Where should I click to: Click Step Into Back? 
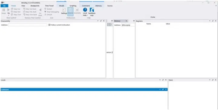pos(30,12)
